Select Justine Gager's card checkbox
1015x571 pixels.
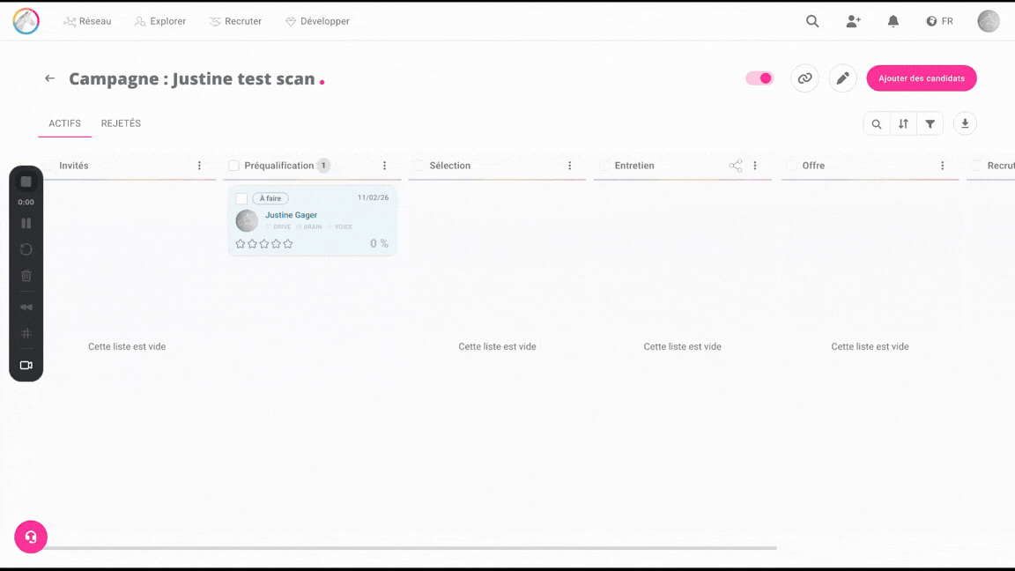click(x=241, y=198)
